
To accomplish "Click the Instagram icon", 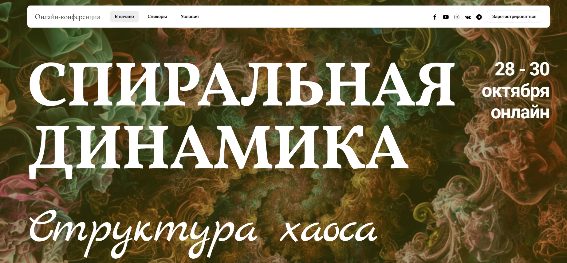I will pos(457,17).
